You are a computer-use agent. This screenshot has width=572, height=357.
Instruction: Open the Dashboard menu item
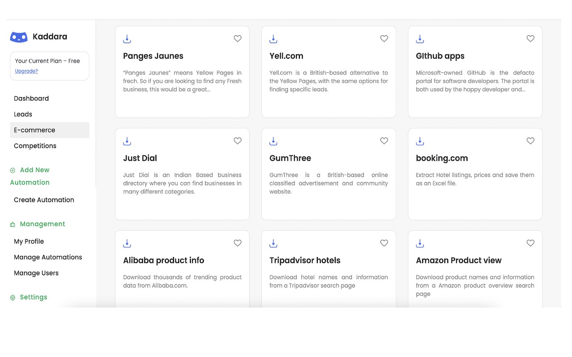point(31,99)
